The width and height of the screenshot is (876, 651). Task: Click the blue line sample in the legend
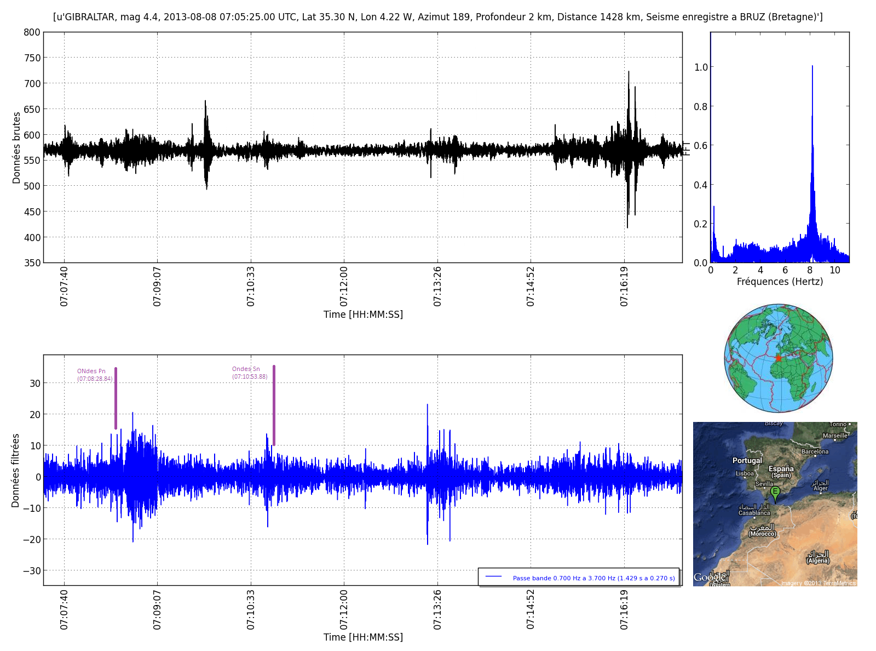coord(493,577)
